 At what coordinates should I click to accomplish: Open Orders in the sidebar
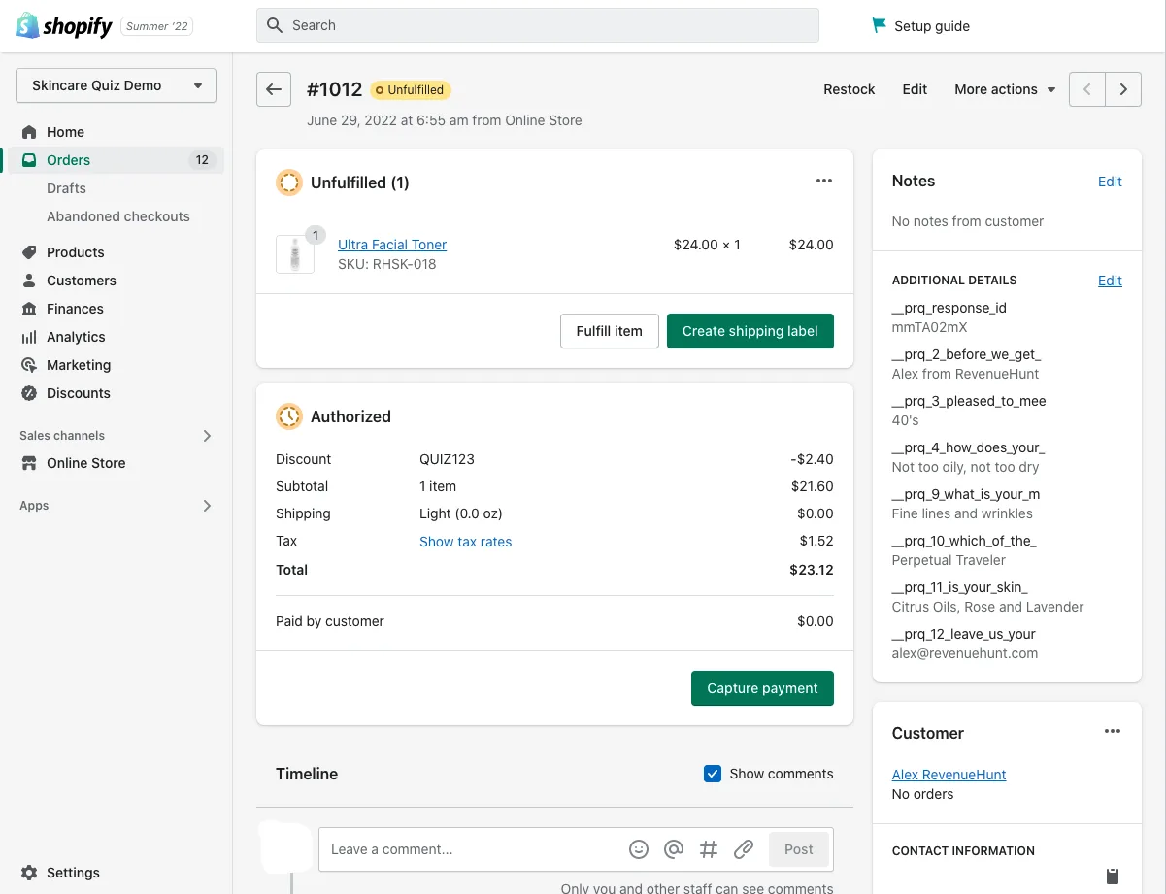click(68, 160)
